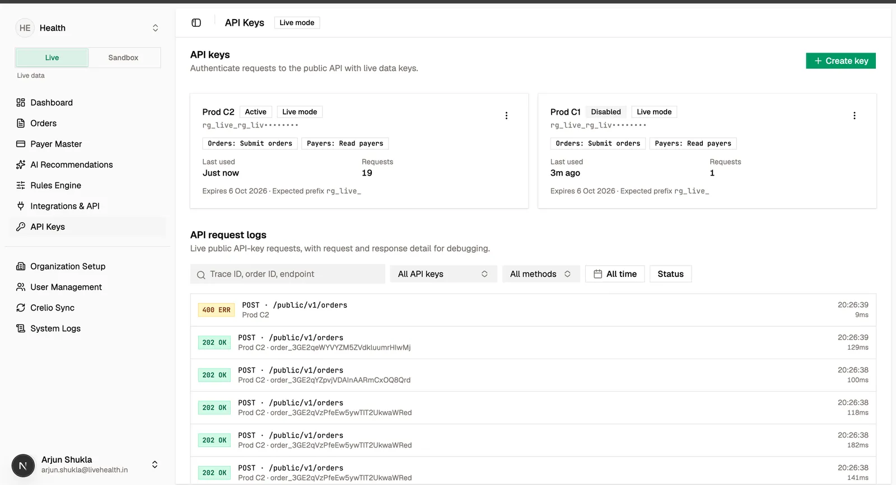The width and height of the screenshot is (896, 485).
Task: Click the Organization Setup building icon
Action: coord(21,266)
